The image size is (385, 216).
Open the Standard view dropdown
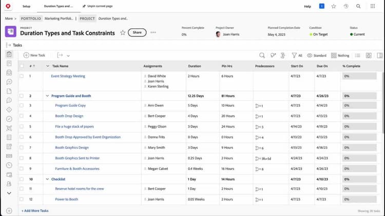tap(317, 55)
